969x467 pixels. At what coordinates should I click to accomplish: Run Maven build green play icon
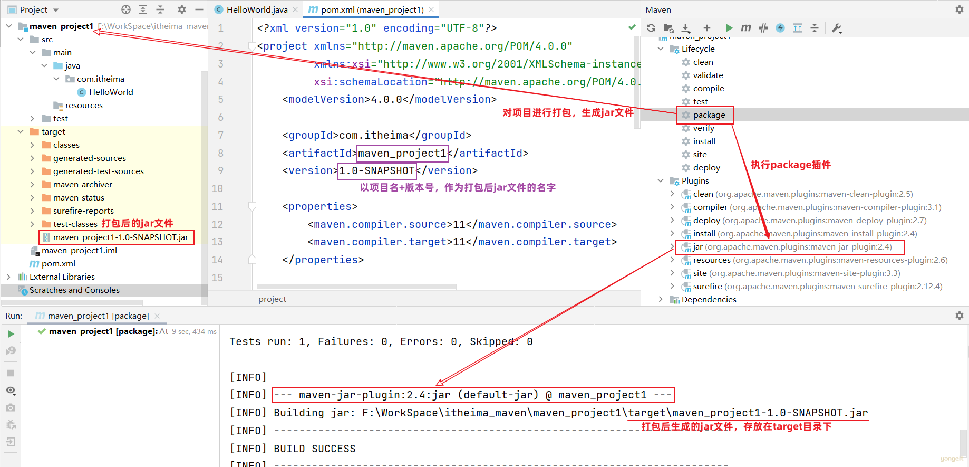[x=729, y=28]
